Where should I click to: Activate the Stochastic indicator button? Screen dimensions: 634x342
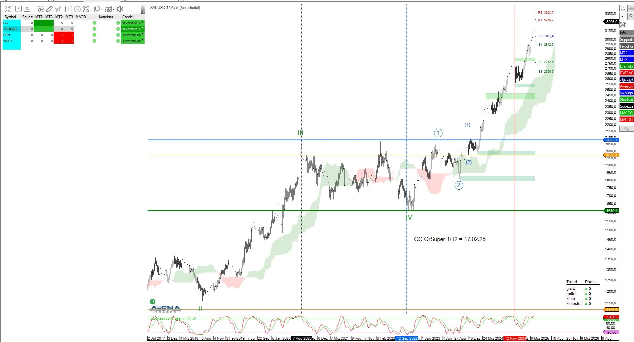626,99
